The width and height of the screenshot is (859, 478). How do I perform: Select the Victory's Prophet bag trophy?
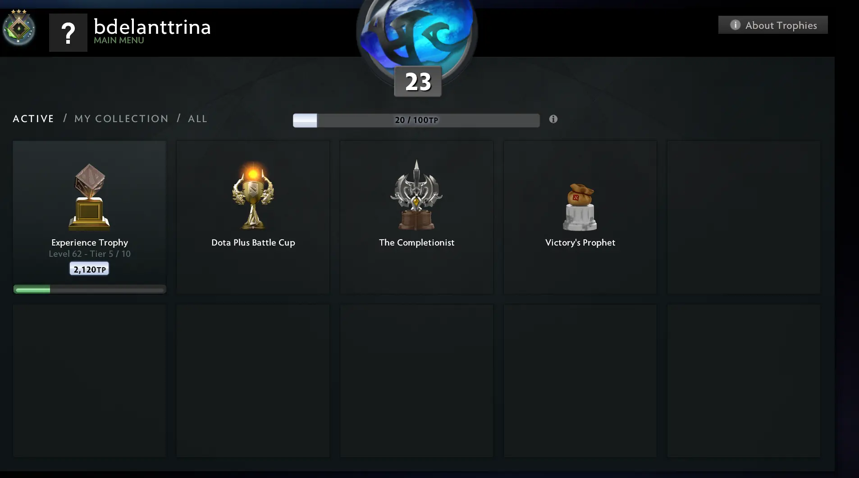580,207
